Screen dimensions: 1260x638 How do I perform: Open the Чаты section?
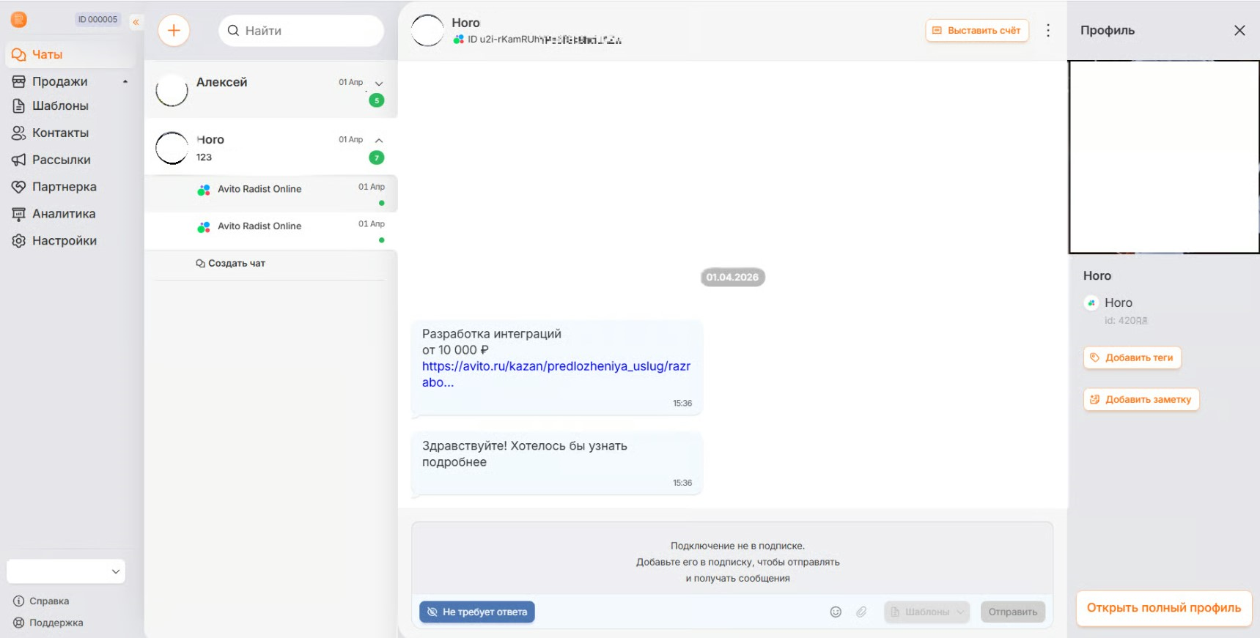[x=71, y=55]
